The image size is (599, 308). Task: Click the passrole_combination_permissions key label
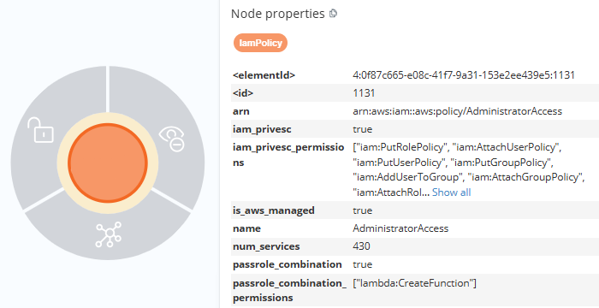pyautogui.click(x=289, y=290)
